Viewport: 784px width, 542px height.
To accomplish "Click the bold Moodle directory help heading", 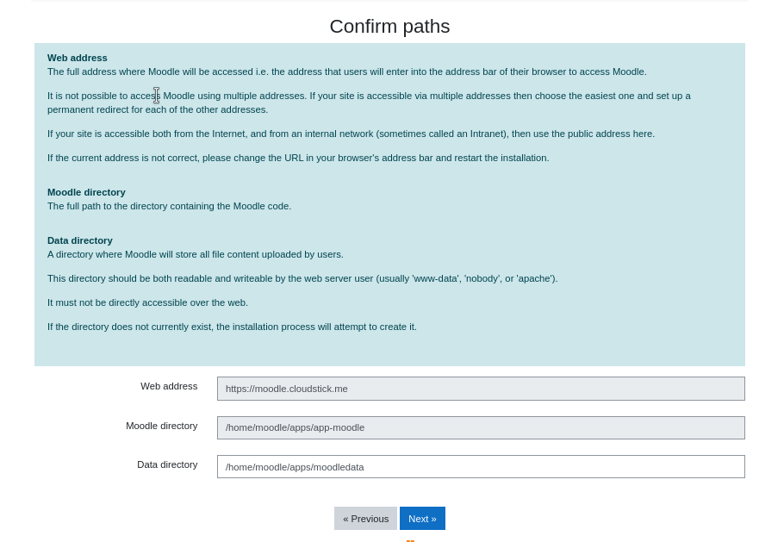I will pyautogui.click(x=86, y=192).
